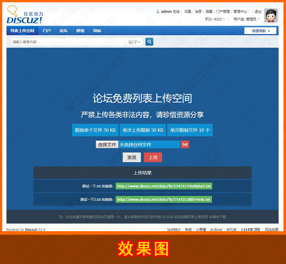Viewport: 286px width, 264px height.
Task: Open the 管理中心 admin center menu
Action: [x=240, y=11]
